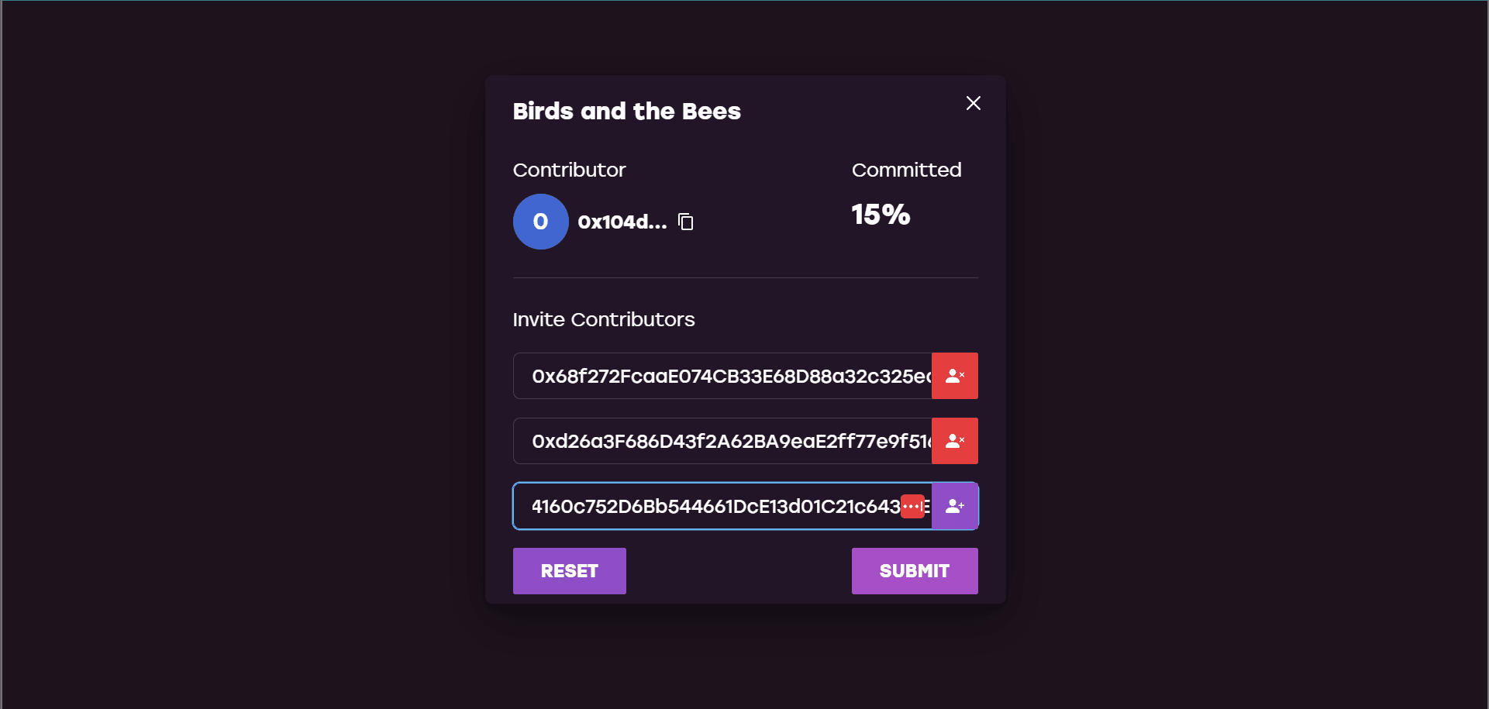The height and width of the screenshot is (709, 1489).
Task: Click the 15% committed value
Action: (881, 215)
